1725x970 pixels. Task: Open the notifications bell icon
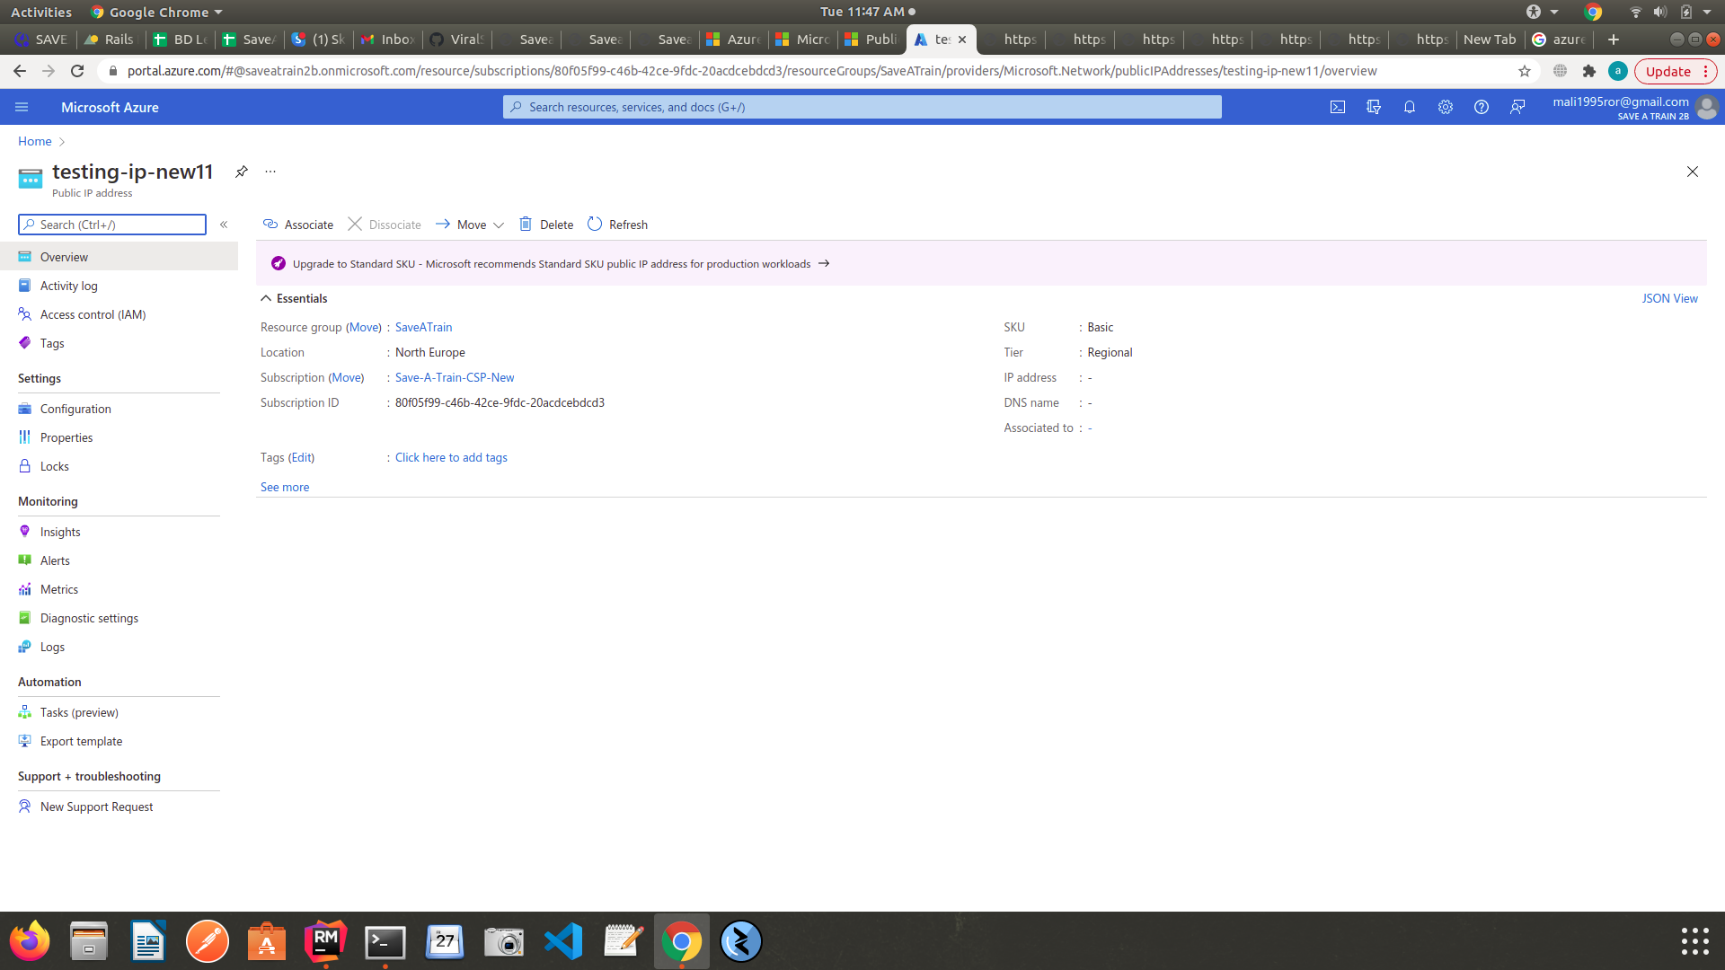[1409, 107]
